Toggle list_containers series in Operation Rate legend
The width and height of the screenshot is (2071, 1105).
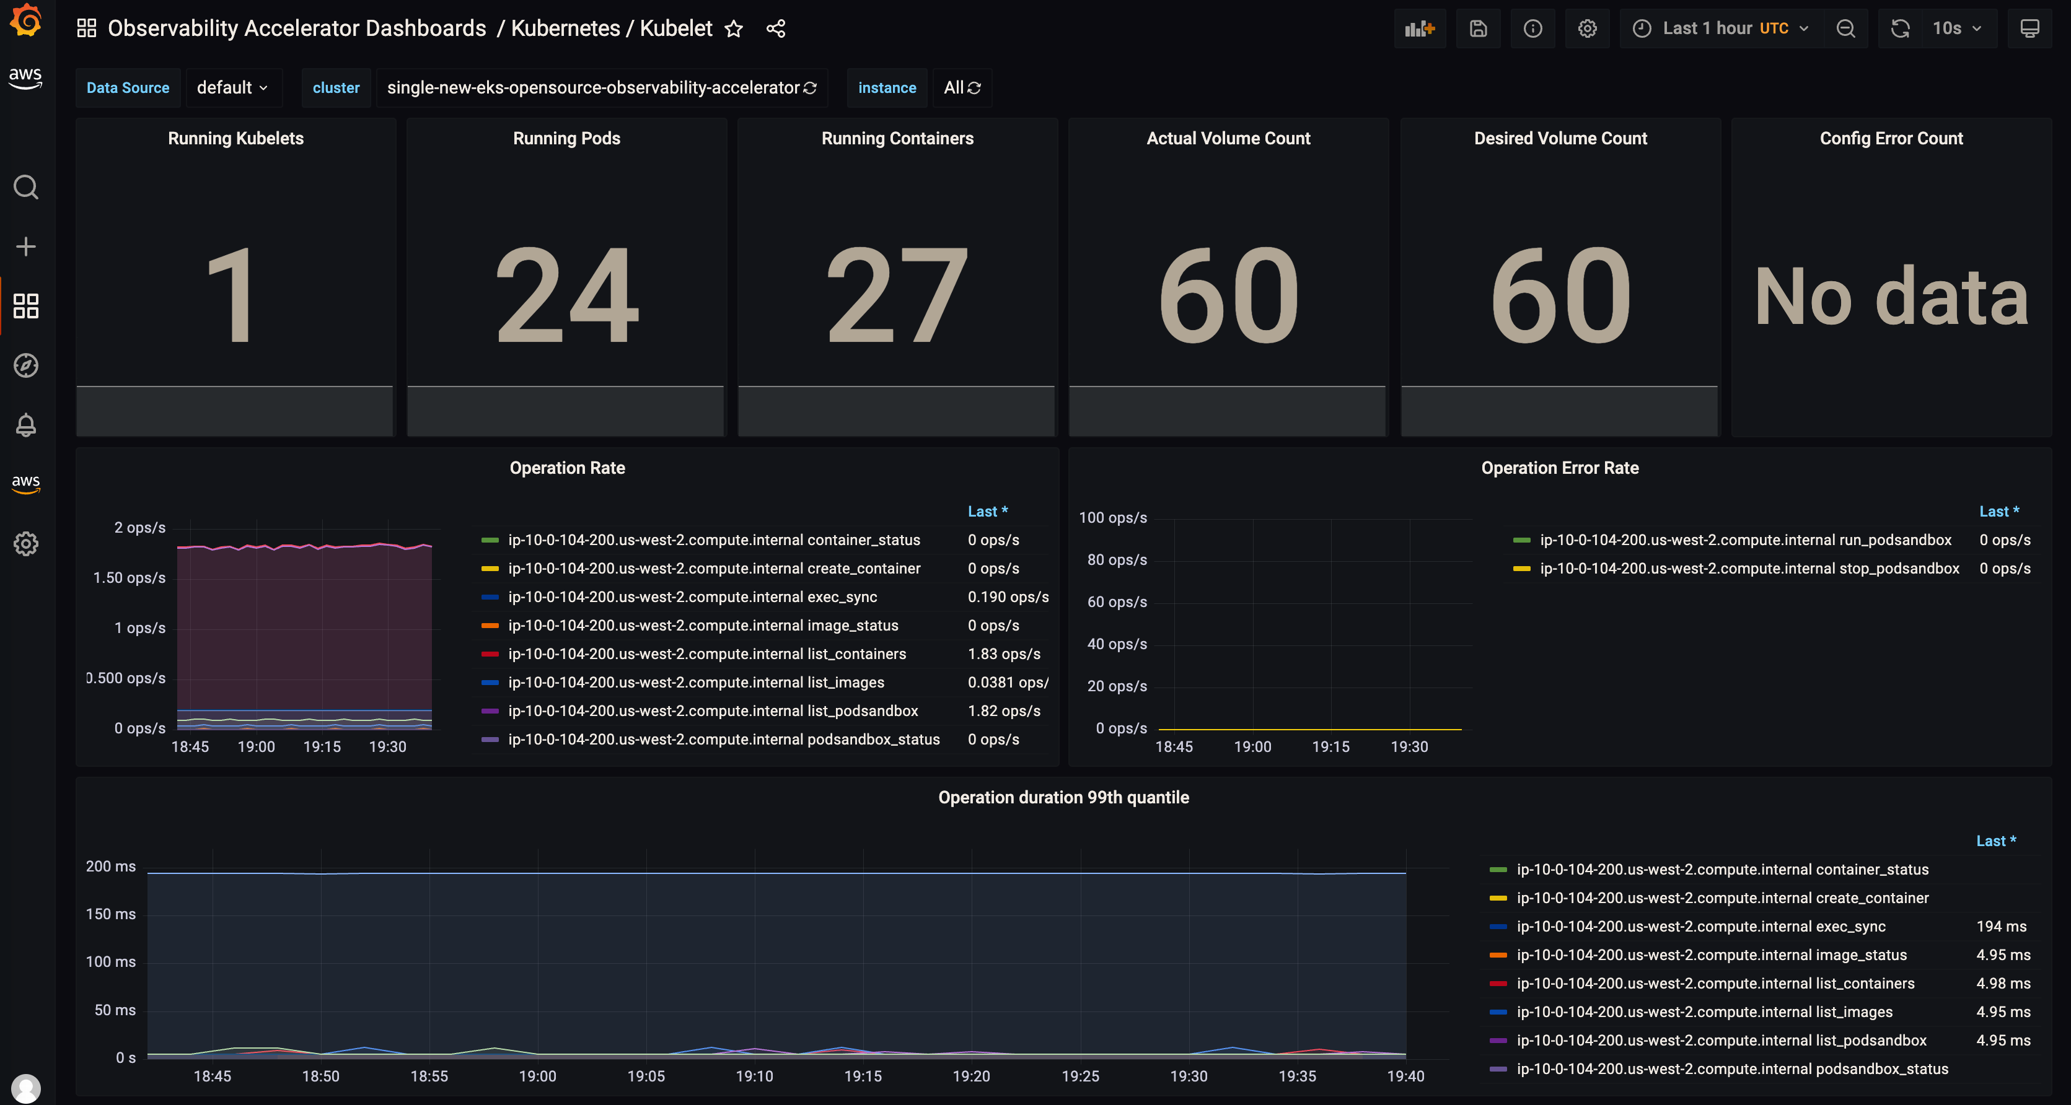click(x=706, y=654)
